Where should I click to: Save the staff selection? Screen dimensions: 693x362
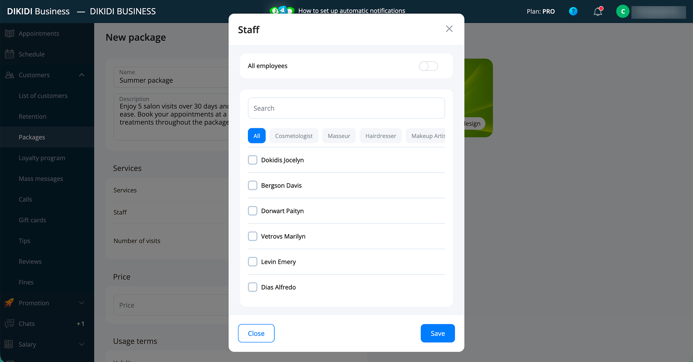(x=438, y=333)
